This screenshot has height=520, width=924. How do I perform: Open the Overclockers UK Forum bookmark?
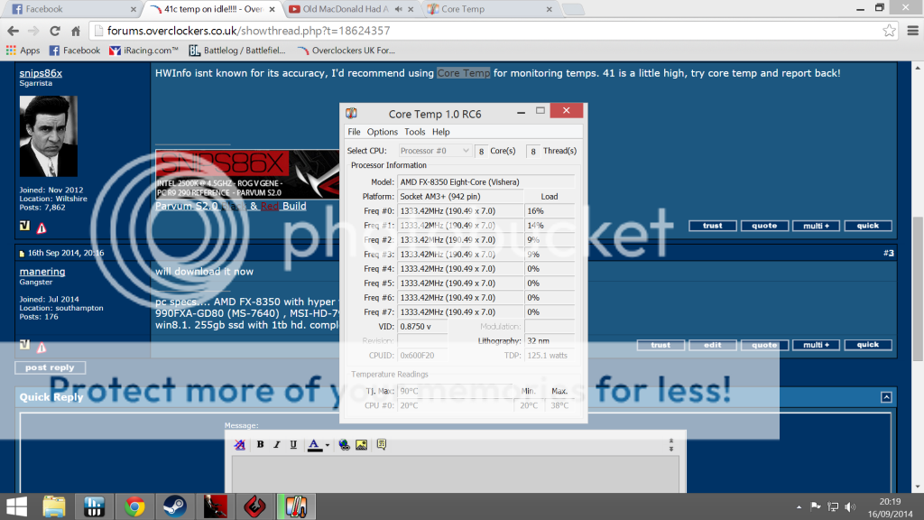coord(346,51)
